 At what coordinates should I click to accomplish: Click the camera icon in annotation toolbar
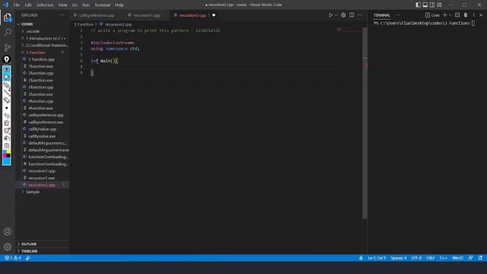[x=7, y=139]
